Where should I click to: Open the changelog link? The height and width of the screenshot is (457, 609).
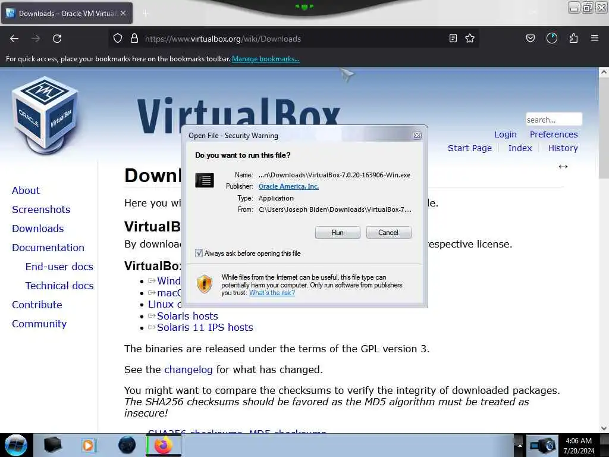tap(189, 370)
